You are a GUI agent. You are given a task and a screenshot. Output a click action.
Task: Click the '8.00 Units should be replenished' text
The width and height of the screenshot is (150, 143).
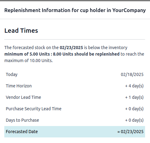click(x=86, y=54)
